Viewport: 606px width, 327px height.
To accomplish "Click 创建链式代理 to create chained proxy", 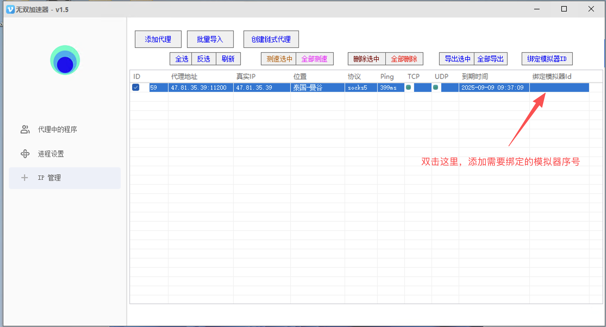I will 271,39.
